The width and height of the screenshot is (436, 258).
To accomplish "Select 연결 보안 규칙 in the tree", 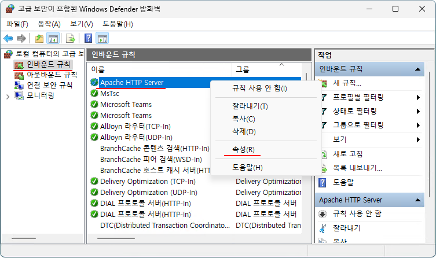I will click(x=49, y=85).
